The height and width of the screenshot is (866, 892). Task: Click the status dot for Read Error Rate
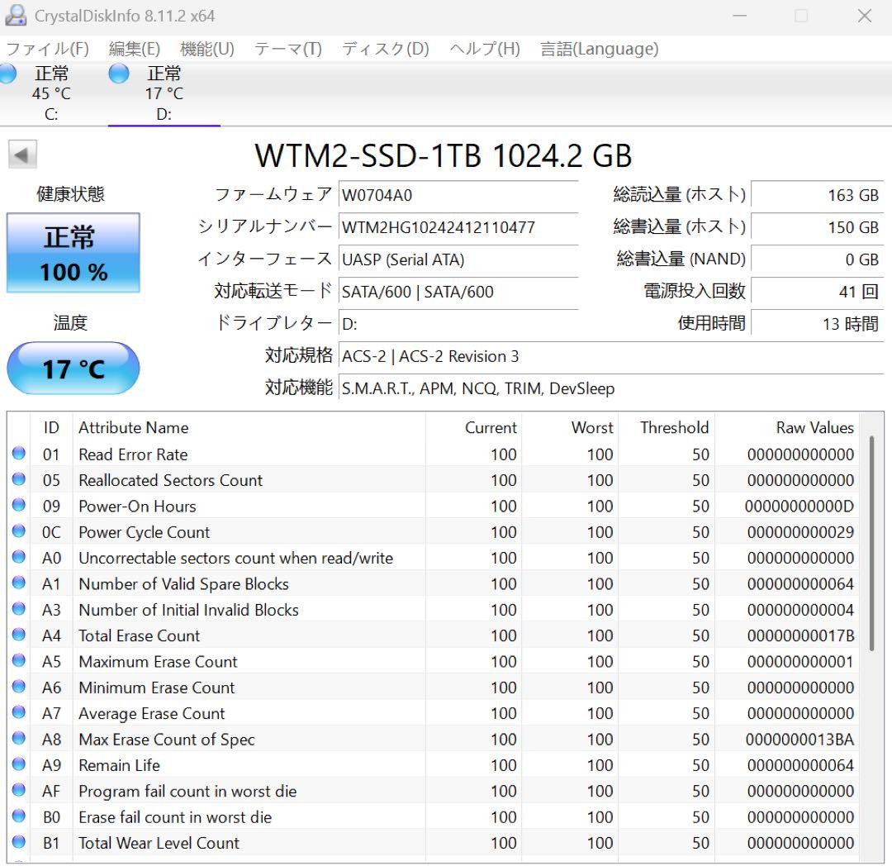click(19, 453)
